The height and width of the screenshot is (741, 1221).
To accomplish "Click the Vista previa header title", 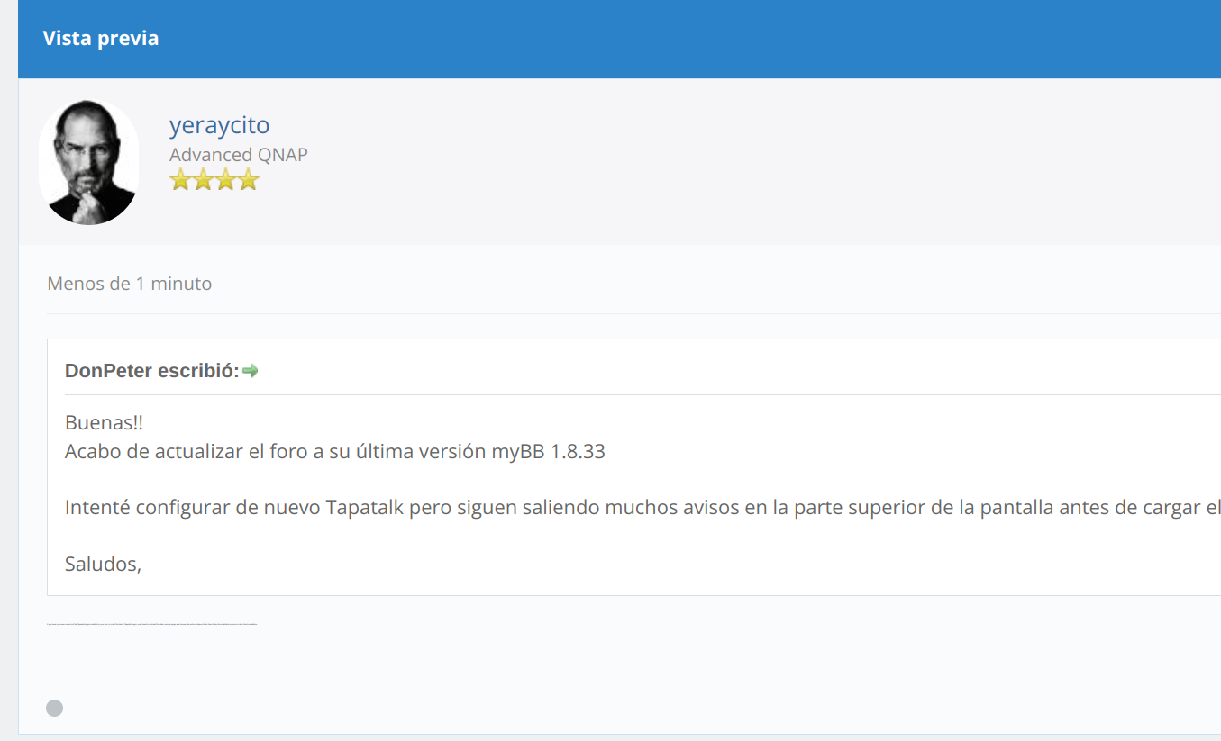I will pos(101,39).
